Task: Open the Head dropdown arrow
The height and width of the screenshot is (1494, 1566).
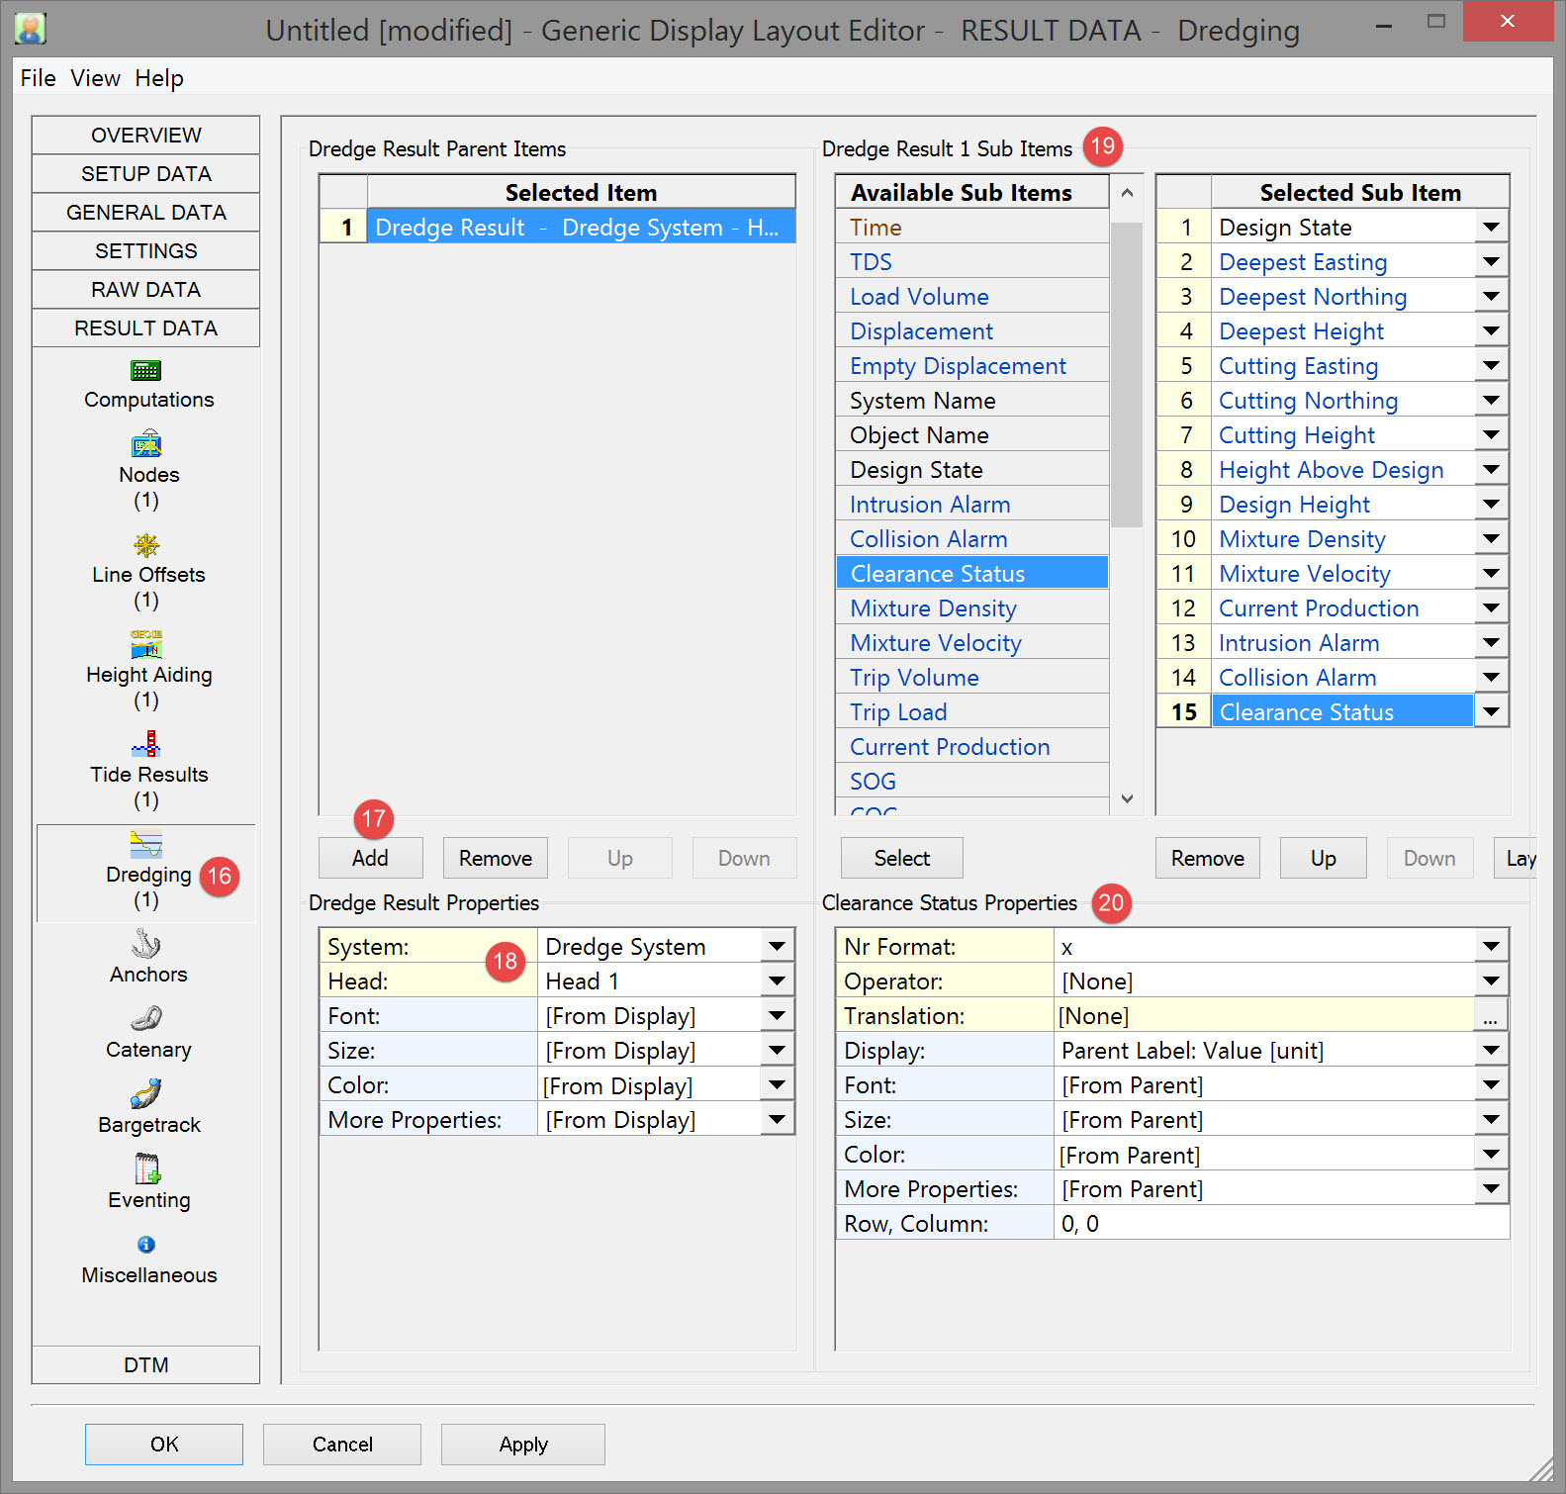Action: [x=777, y=981]
